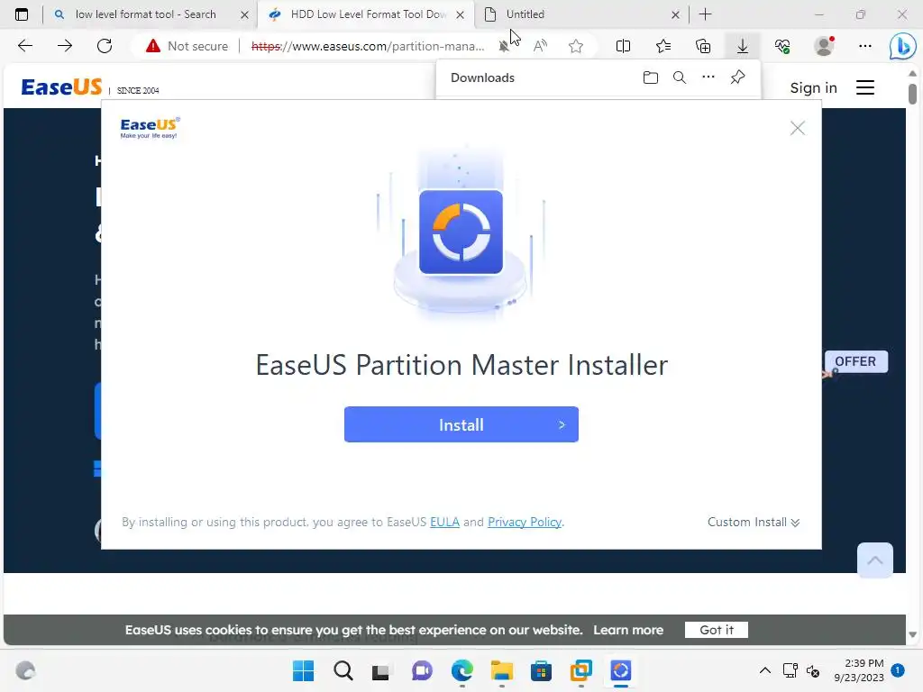Viewport: 923px width, 692px height.
Task: Open the Bing Copilot sidebar icon
Action: [x=901, y=46]
